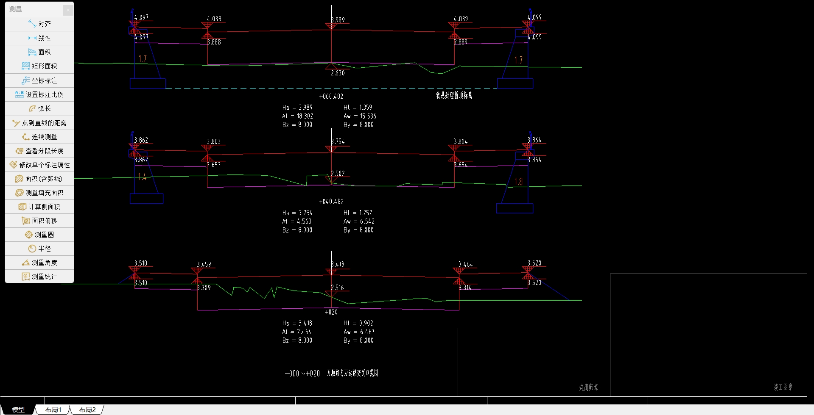Screen dimensions: 814x415
Task: Open 查看分段长度 segment length viewer
Action: 39,151
